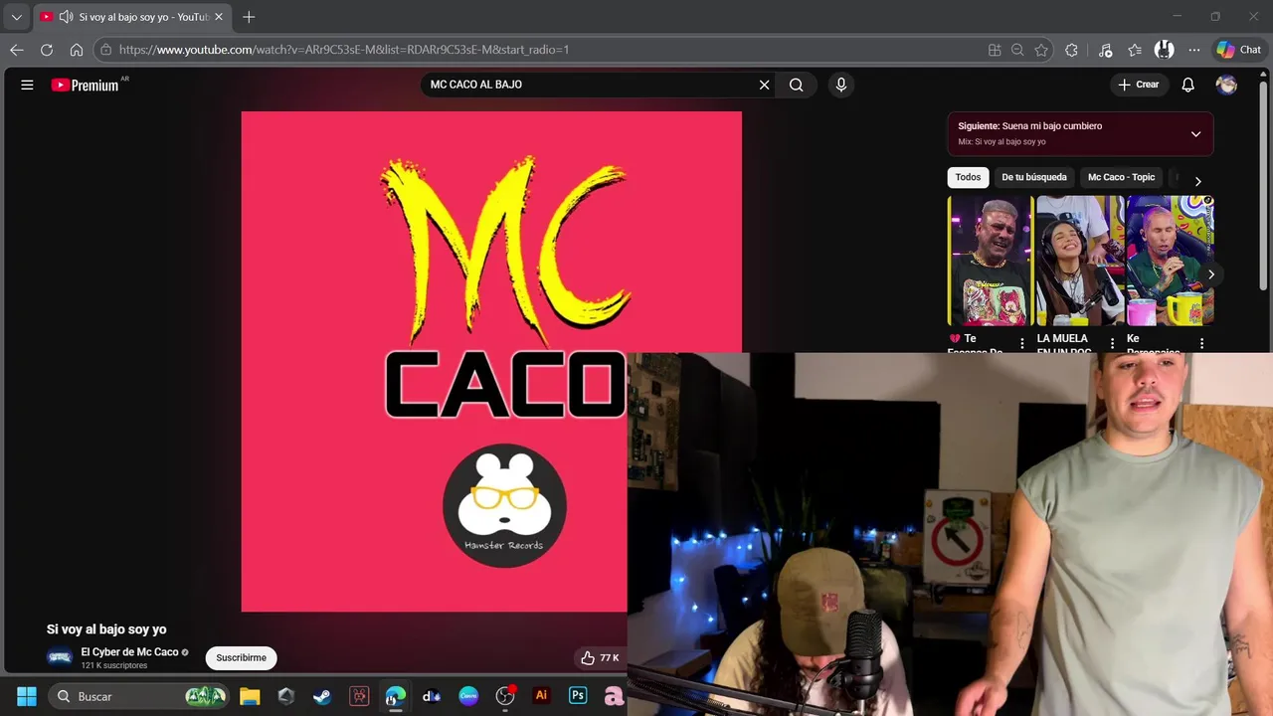This screenshot has width=1273, height=716.
Task: View site information lock icon
Action: pyautogui.click(x=106, y=50)
